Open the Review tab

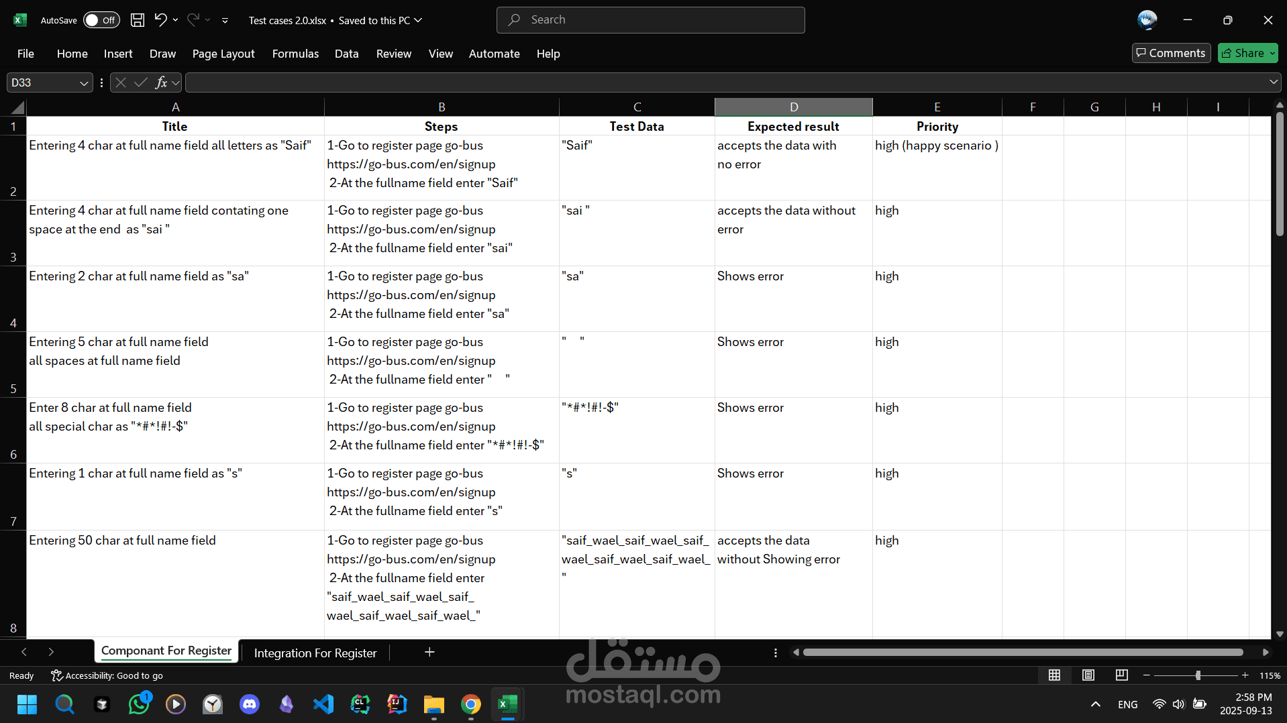click(394, 54)
